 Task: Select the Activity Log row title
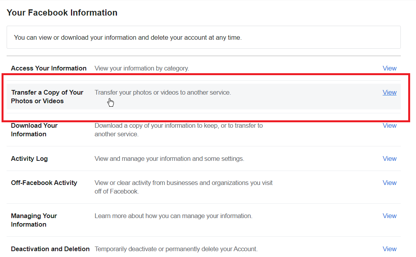pyautogui.click(x=29, y=159)
